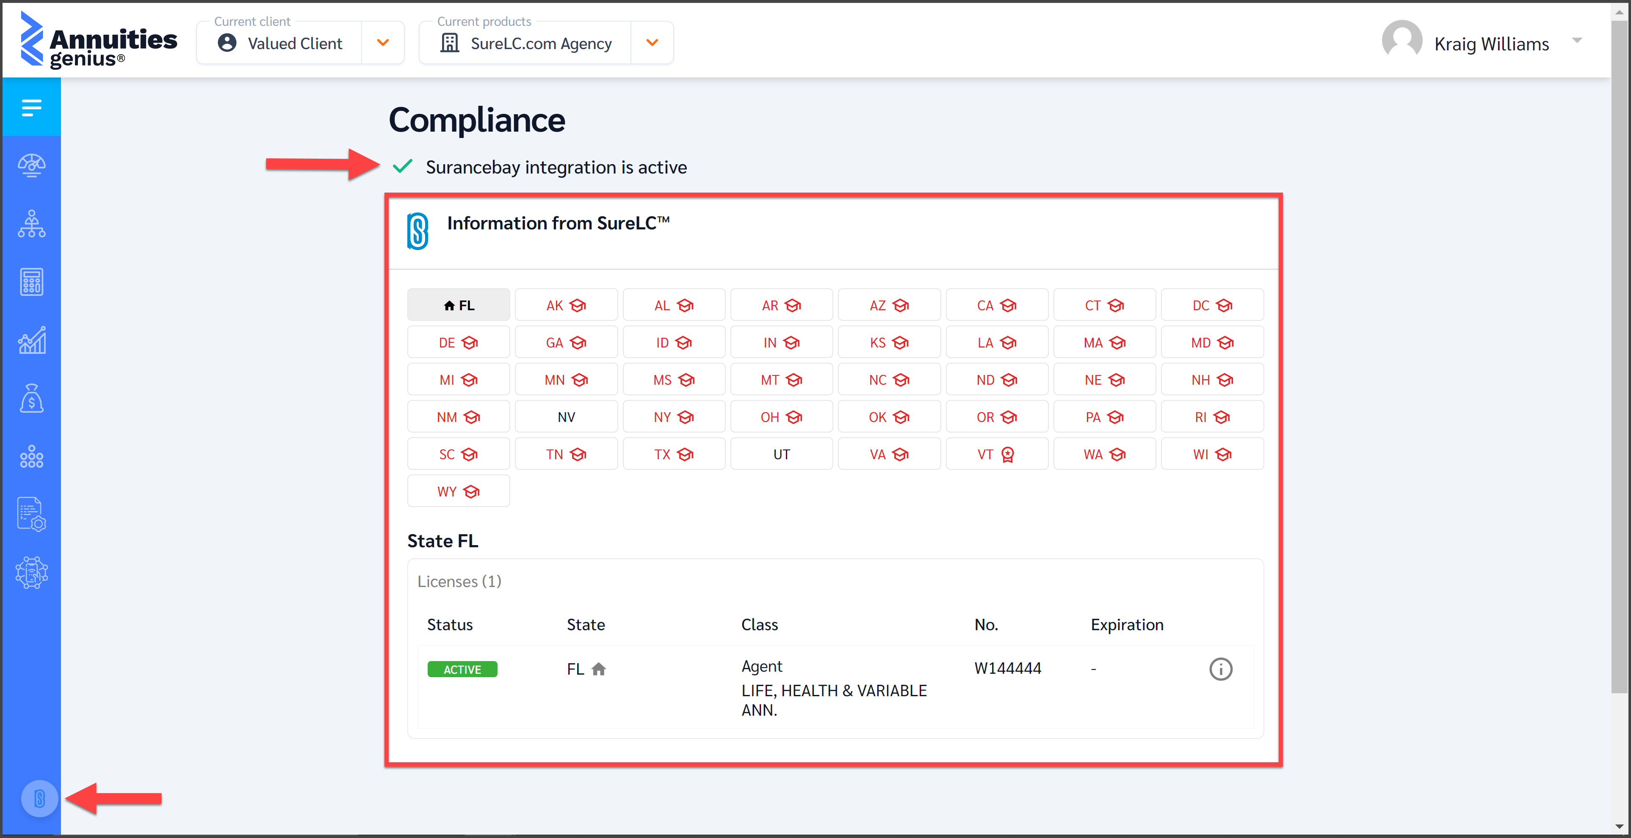
Task: Click the Kraig Williams user name
Action: (1491, 44)
